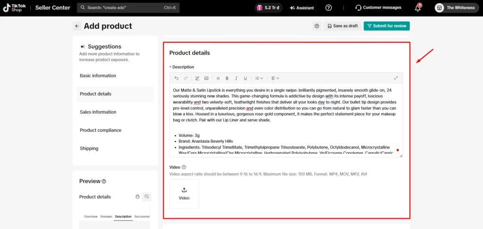Switch preview to Description tab
The width and height of the screenshot is (483, 229).
click(x=123, y=216)
